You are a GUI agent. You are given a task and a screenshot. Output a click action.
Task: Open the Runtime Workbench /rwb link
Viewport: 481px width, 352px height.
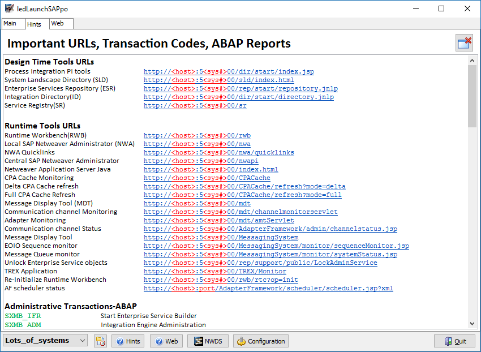click(x=197, y=135)
